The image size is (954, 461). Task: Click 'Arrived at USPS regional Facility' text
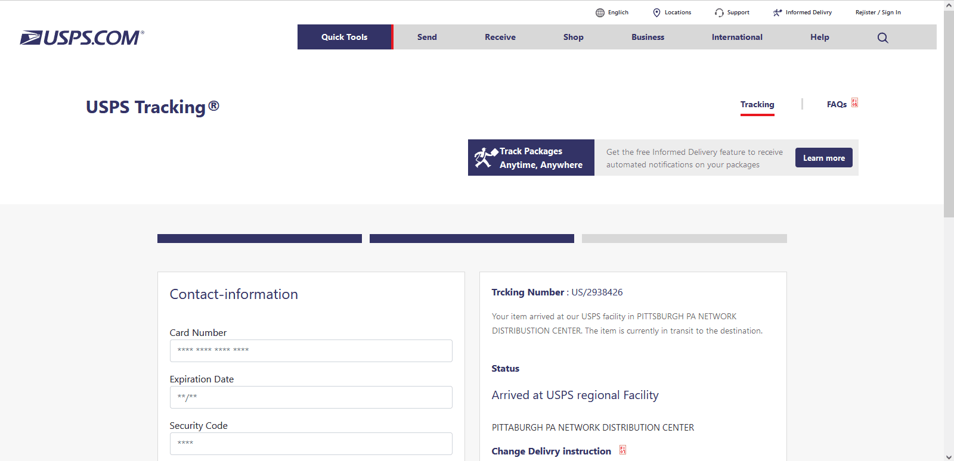[x=575, y=395]
